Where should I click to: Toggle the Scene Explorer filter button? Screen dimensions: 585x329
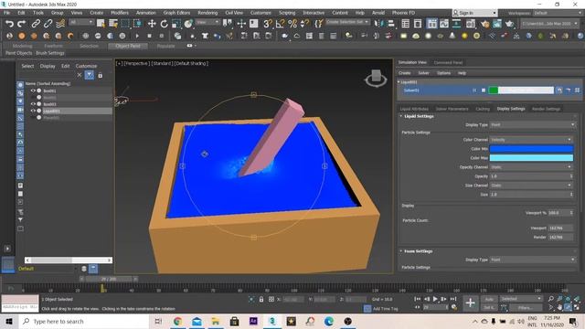[x=90, y=75]
